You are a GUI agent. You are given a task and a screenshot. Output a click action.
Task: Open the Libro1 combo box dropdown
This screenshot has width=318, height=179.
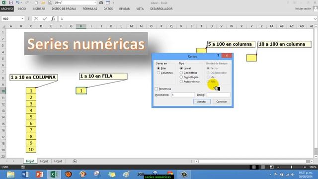coord(95,2)
